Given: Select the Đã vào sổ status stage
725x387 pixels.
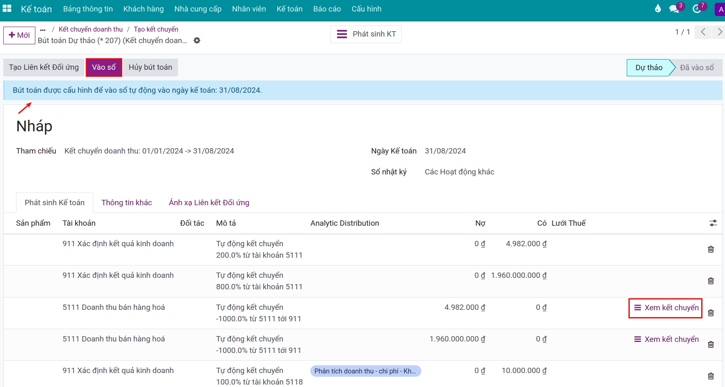Looking at the screenshot, I should point(697,68).
